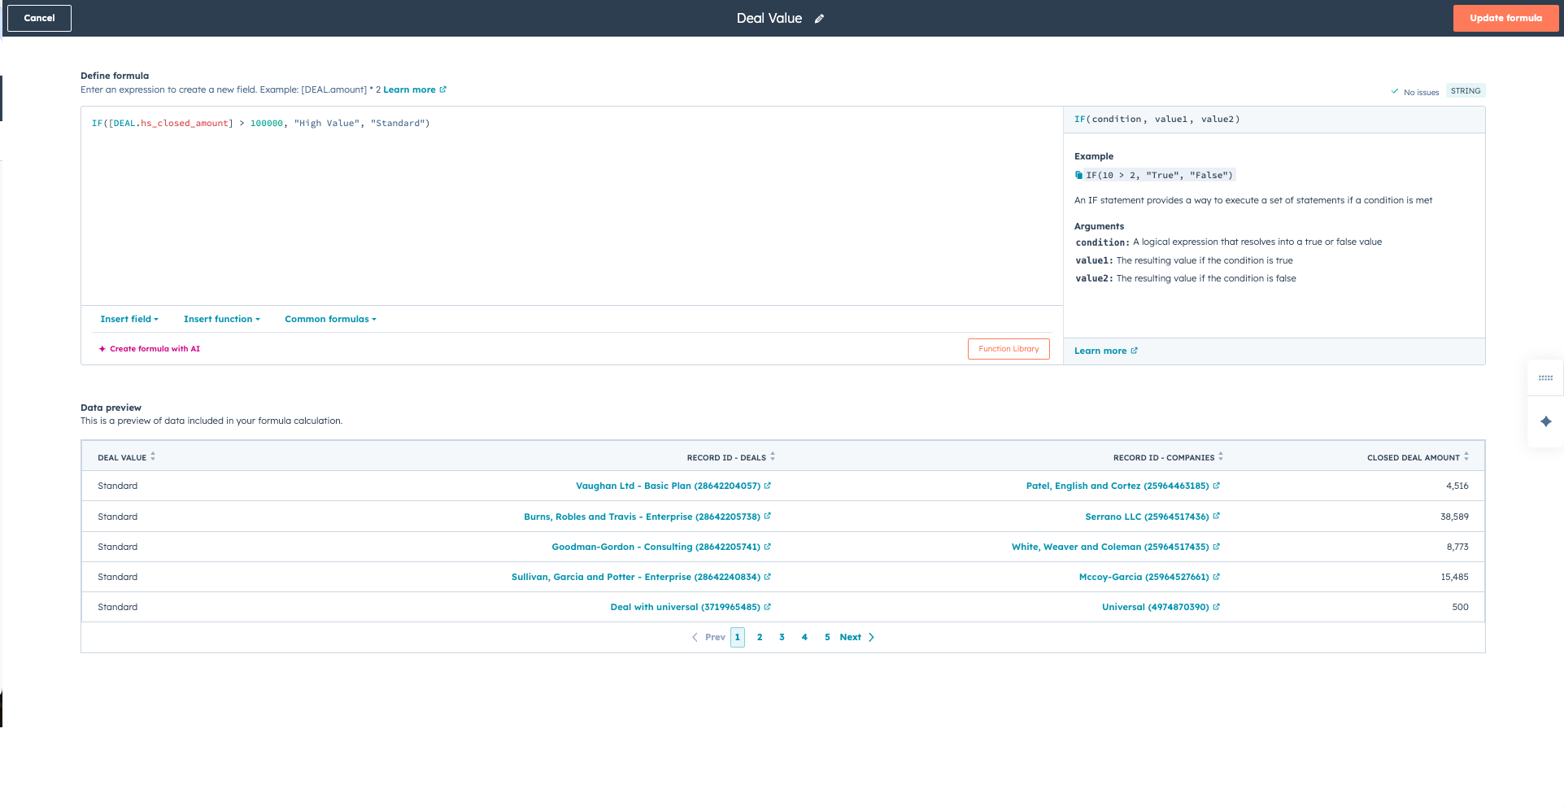Click the grid dots icon on right edge
Viewport: 1564px width, 807px height.
tap(1545, 378)
